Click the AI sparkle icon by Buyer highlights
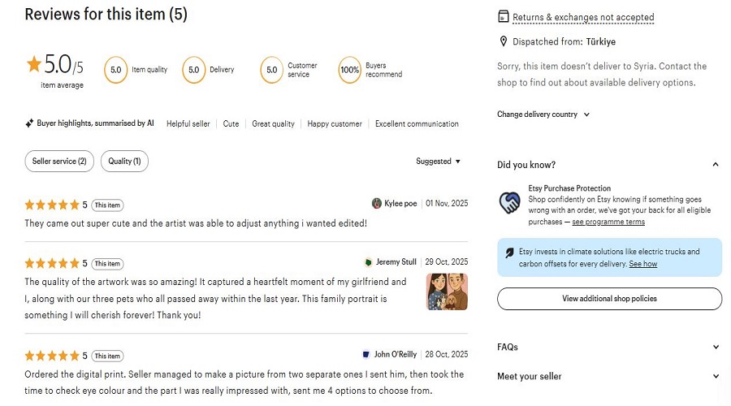Viewport: 731px width, 406px height. [29, 123]
